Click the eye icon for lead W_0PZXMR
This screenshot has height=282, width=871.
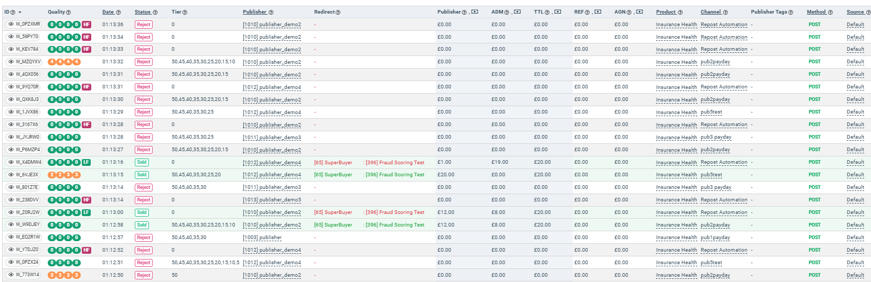pos(11,24)
